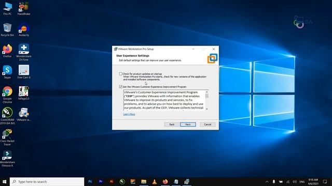Open Cisco Packet Tracer desktop icon
Screen dimensions: 332x186
(x=7, y=137)
